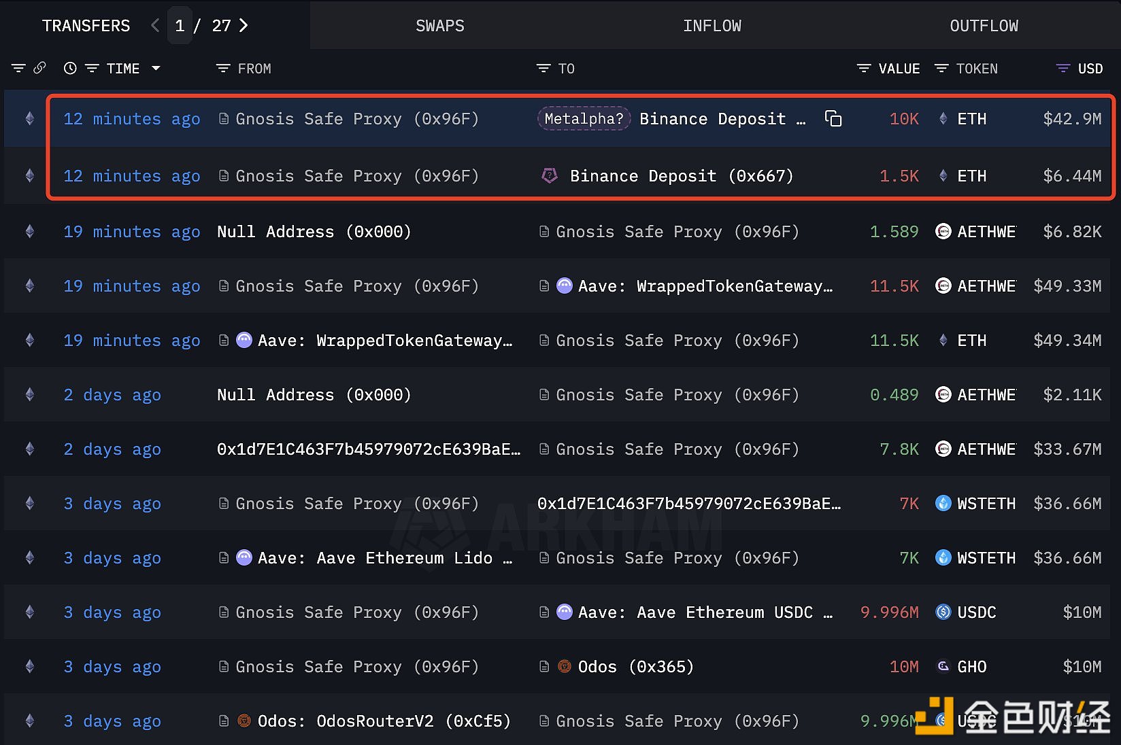Open the FROM column filter
The width and height of the screenshot is (1121, 745).
coord(223,69)
